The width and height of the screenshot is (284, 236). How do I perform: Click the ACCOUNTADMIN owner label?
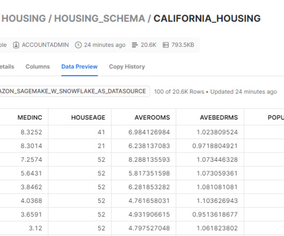pos(46,45)
